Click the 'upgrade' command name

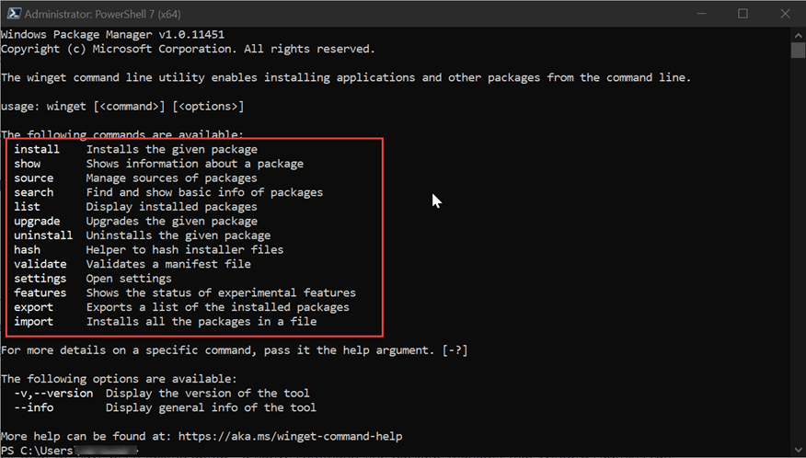pos(37,222)
